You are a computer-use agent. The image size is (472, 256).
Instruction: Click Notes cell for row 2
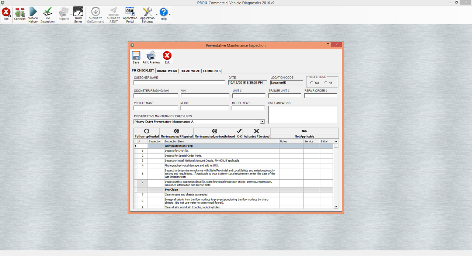coord(291,156)
